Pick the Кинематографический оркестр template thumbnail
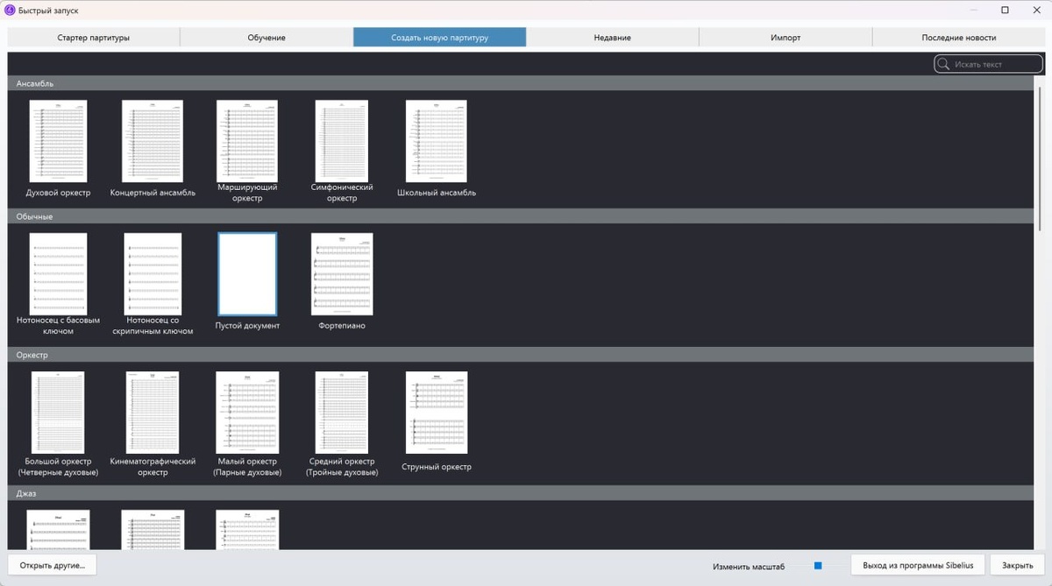Viewport: 1052px width, 586px height. tap(153, 412)
